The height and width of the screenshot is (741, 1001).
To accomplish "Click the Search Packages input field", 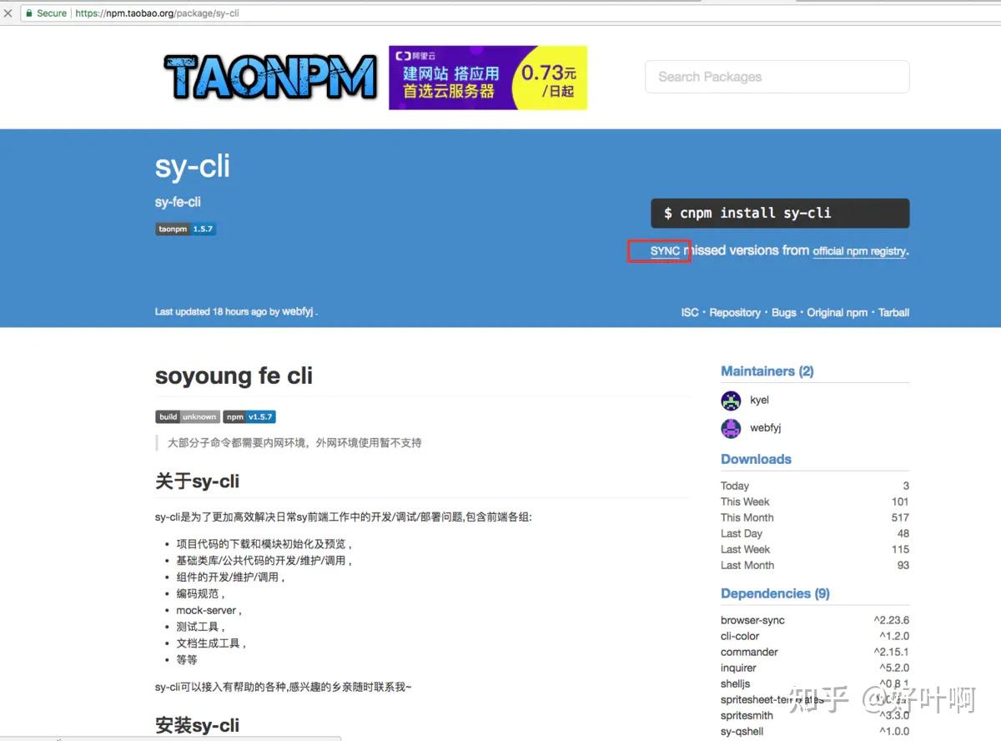I will (777, 76).
